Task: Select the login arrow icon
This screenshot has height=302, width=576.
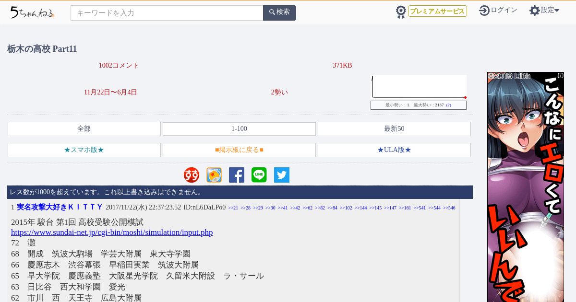Action: (484, 10)
